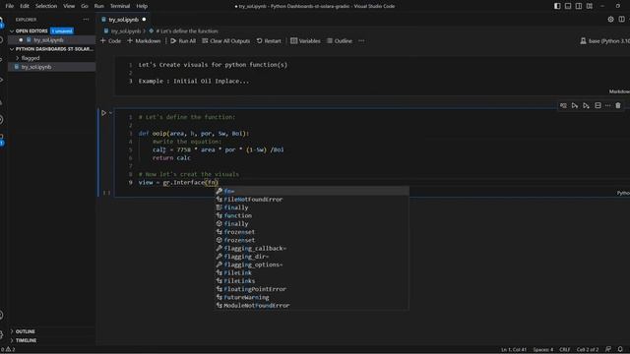Open the Edit menu

point(25,6)
